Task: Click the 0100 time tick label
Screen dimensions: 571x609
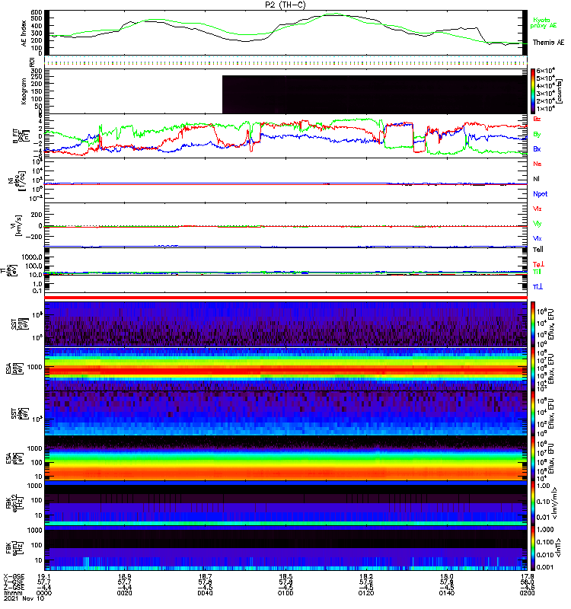Action: tap(285, 593)
